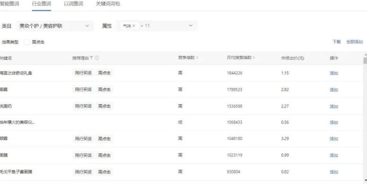The width and height of the screenshot is (367, 186).
Task: Click 高点击 tag in 面膜 row
Action: pyautogui.click(x=104, y=155)
